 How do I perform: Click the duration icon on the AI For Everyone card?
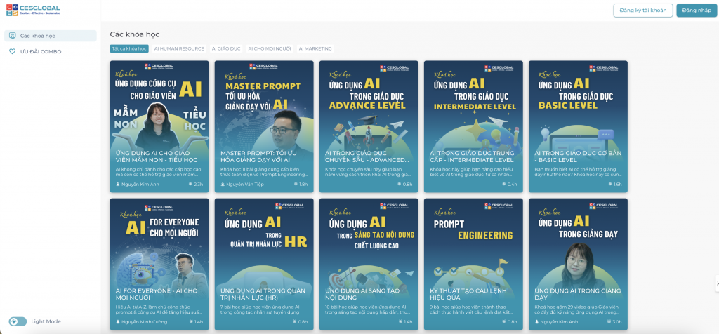click(191, 321)
